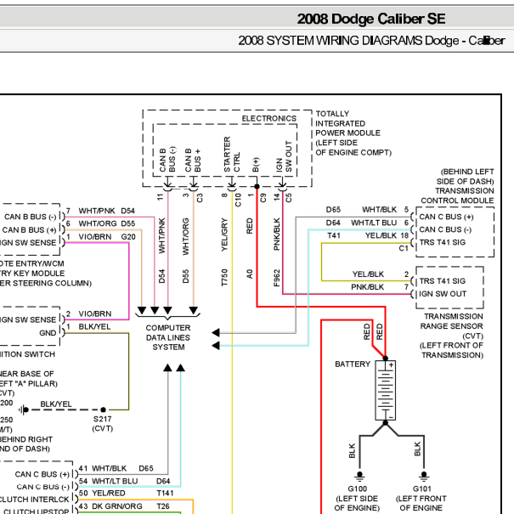Click the "F962" circuit number
Screen dimensions: 514x514
[x=277, y=278]
